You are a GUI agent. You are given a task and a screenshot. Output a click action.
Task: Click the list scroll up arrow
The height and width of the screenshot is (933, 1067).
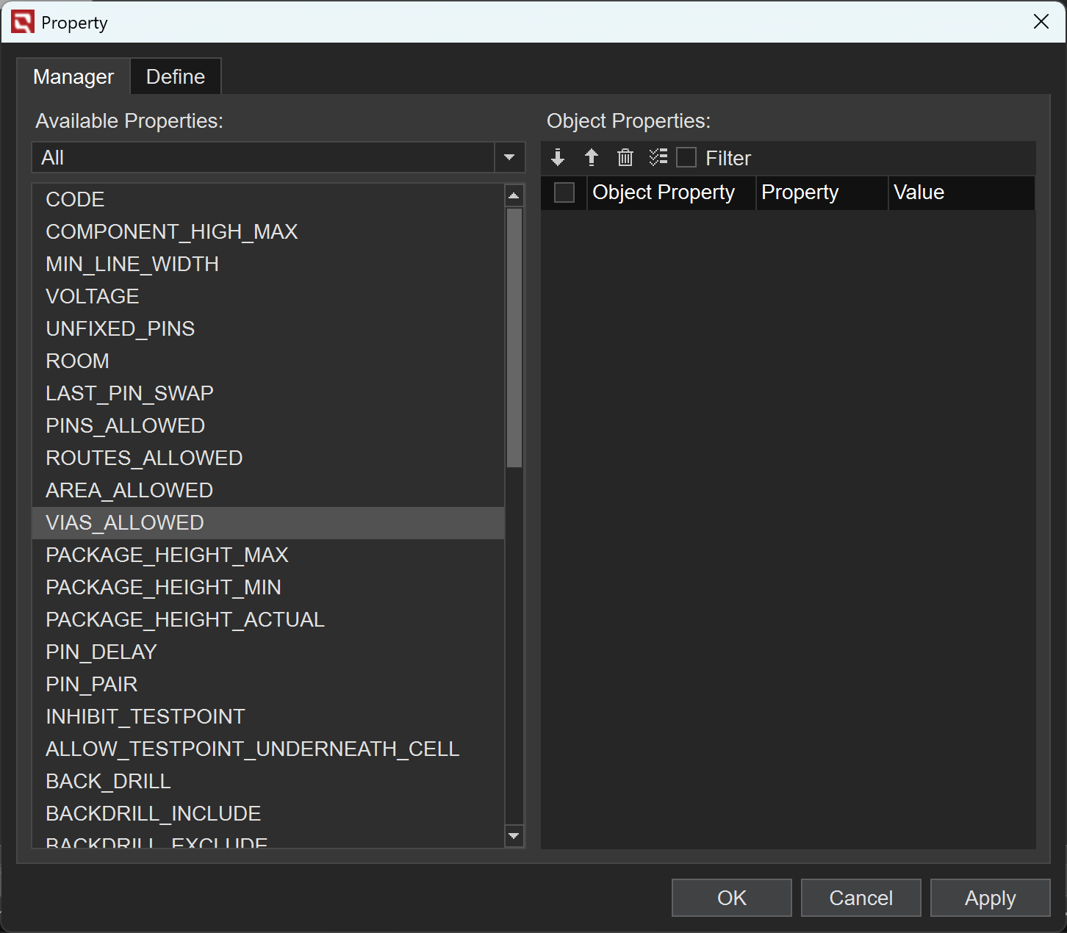514,195
